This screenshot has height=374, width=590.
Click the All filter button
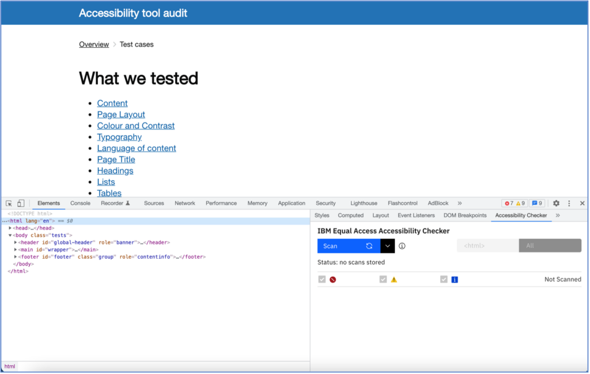click(x=550, y=246)
